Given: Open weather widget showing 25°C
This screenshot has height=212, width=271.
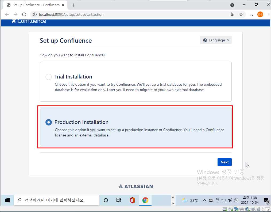Looking at the screenshot, I should [x=190, y=201].
